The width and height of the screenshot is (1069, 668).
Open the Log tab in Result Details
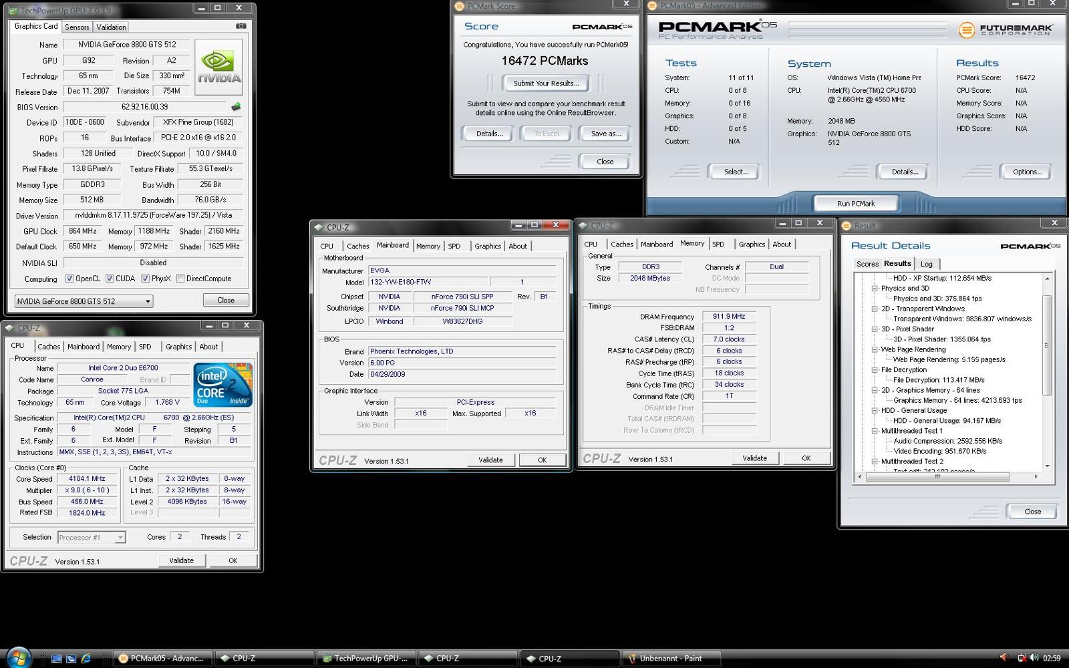pos(927,264)
